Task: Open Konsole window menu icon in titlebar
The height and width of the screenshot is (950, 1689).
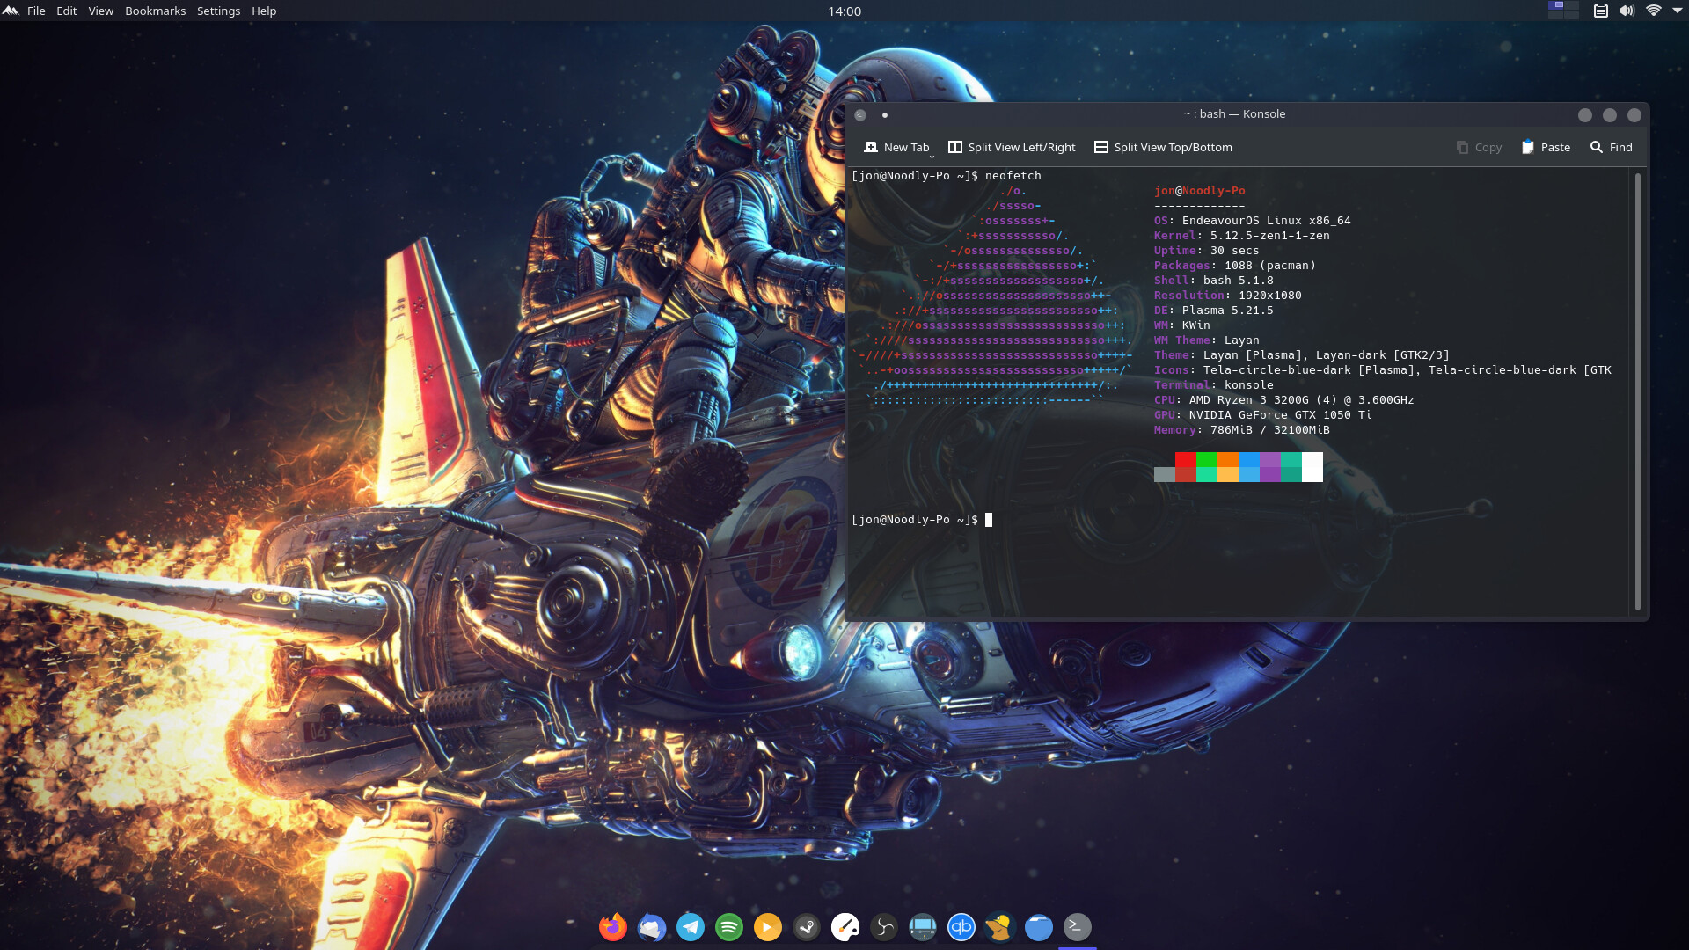Action: click(860, 114)
